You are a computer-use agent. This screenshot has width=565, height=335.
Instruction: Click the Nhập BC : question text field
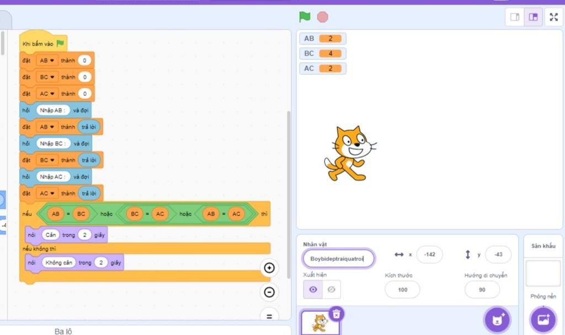[54, 143]
